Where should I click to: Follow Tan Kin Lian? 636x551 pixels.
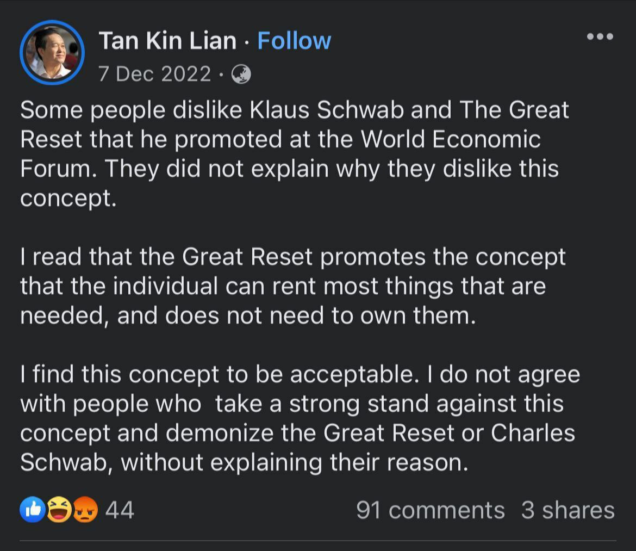pyautogui.click(x=294, y=41)
